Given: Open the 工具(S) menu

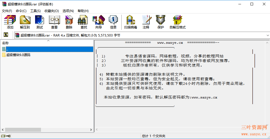Looking at the screenshot, I should 35,11.
